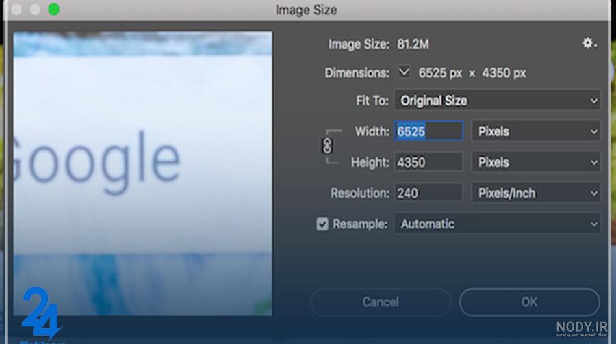Click the Resolution field showing 240
616x344 pixels.
pos(428,193)
